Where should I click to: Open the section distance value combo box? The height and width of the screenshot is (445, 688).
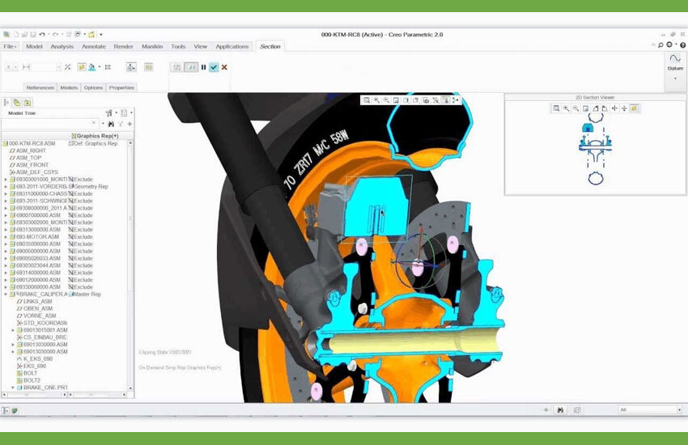[x=46, y=67]
